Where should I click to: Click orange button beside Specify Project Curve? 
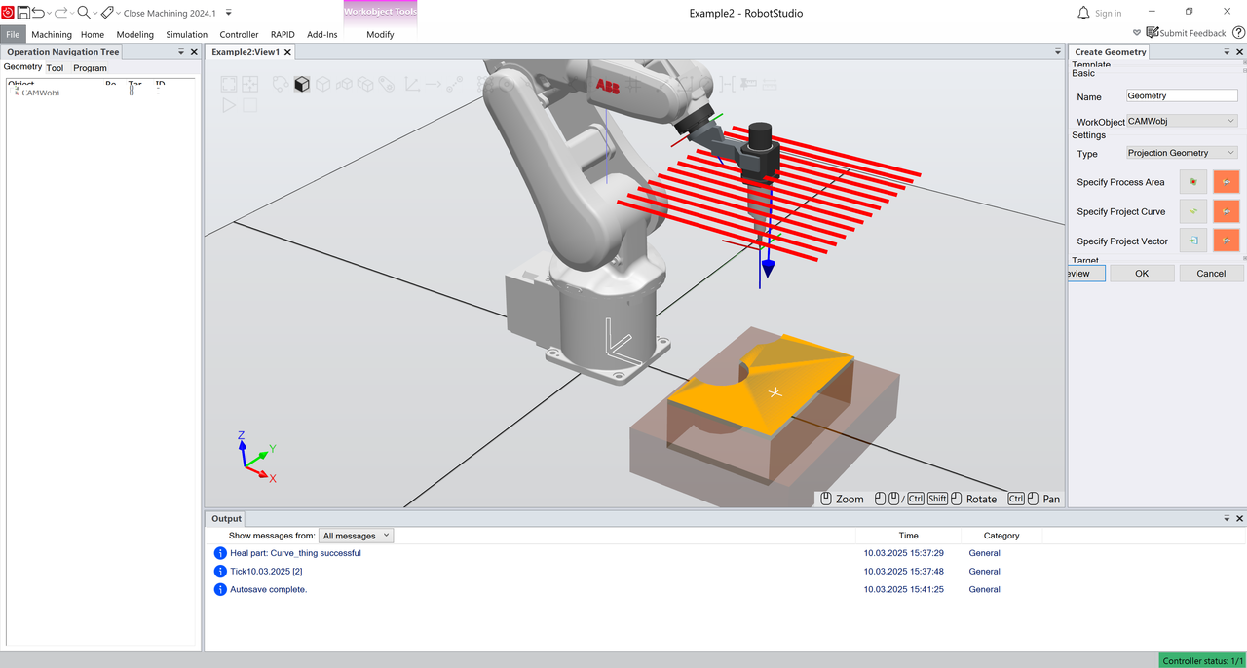1227,211
